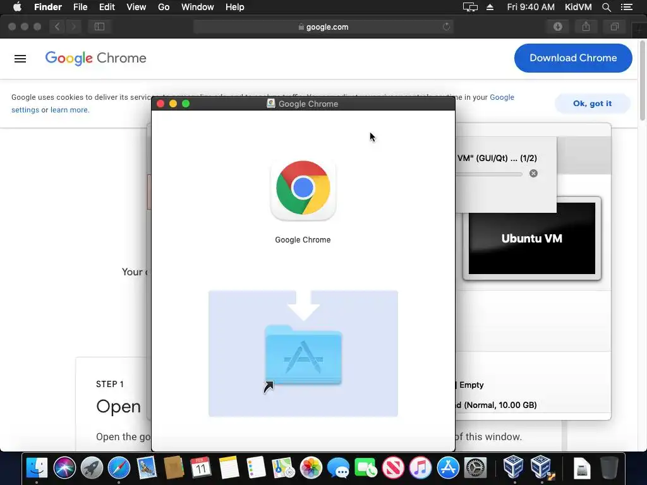Open Contacts book icon in dock
The image size is (647, 485).
[174, 468]
